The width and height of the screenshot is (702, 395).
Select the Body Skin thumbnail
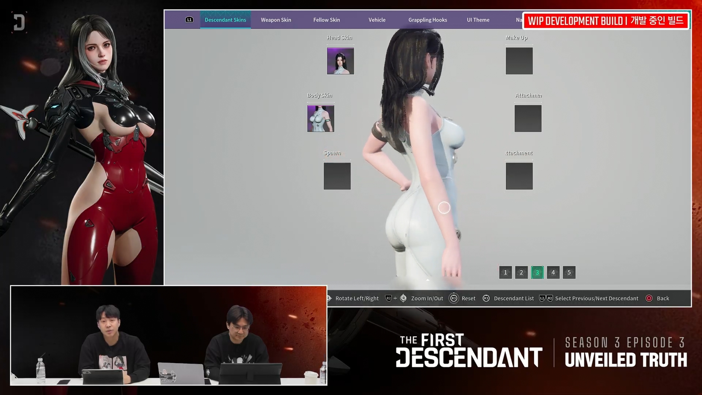pyautogui.click(x=320, y=118)
